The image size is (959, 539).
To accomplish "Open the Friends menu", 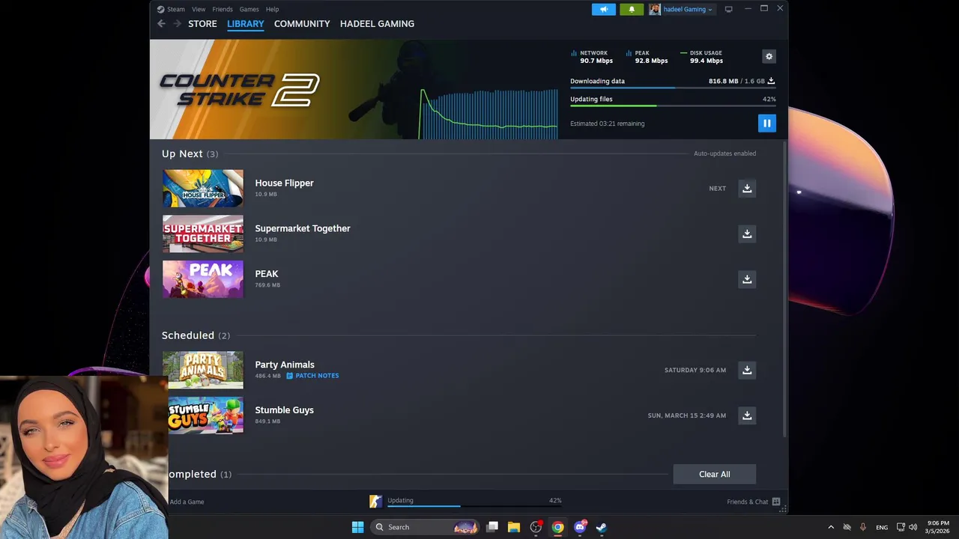I will [x=223, y=9].
